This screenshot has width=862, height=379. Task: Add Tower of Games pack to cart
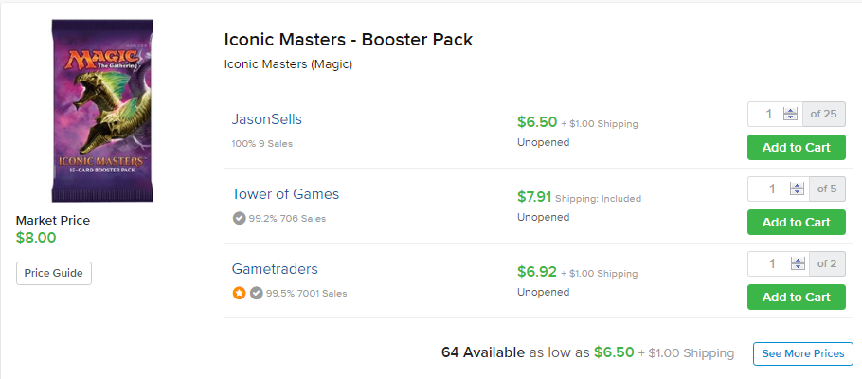pos(796,223)
